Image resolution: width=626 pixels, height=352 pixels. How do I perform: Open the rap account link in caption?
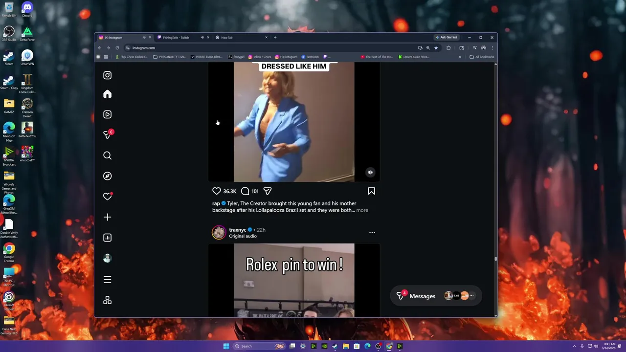click(216, 203)
